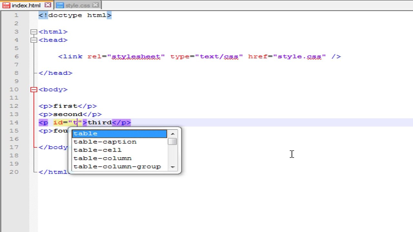Click the index.html file save-state icon

point(6,5)
